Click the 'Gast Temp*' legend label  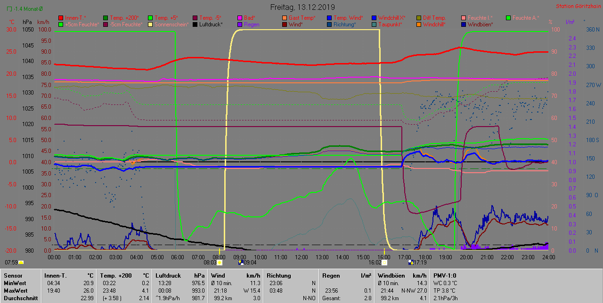point(302,18)
